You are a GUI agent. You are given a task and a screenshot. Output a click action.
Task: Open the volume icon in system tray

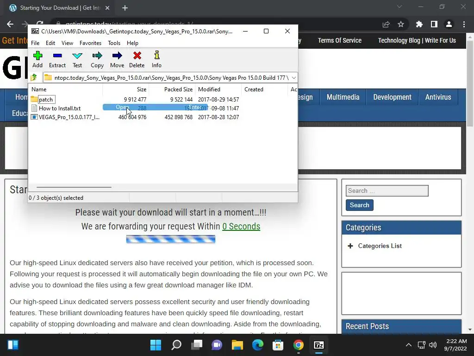(433, 345)
